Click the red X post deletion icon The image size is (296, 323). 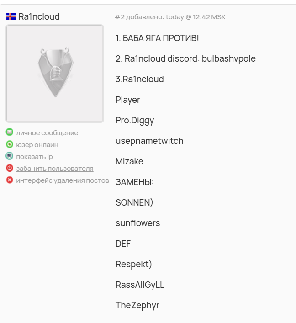click(10, 180)
